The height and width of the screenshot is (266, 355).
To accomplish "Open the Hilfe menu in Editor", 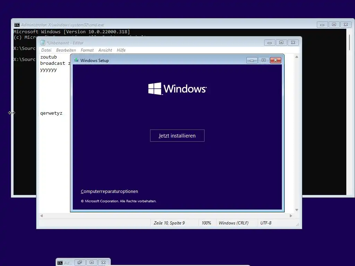I will pyautogui.click(x=121, y=50).
